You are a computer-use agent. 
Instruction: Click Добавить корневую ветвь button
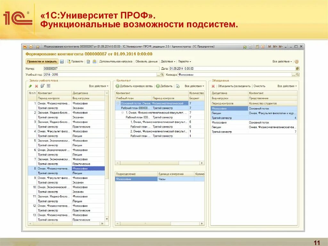pyautogui.click(x=134, y=86)
